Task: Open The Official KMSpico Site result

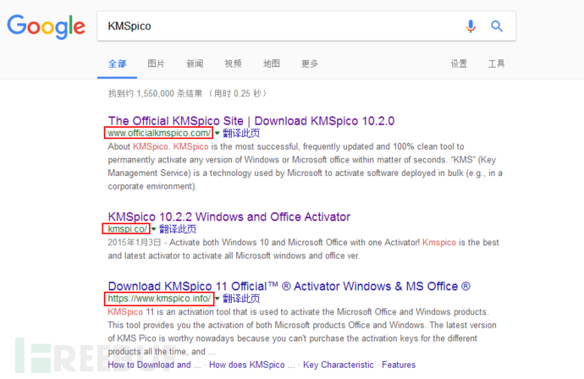Action: point(251,121)
